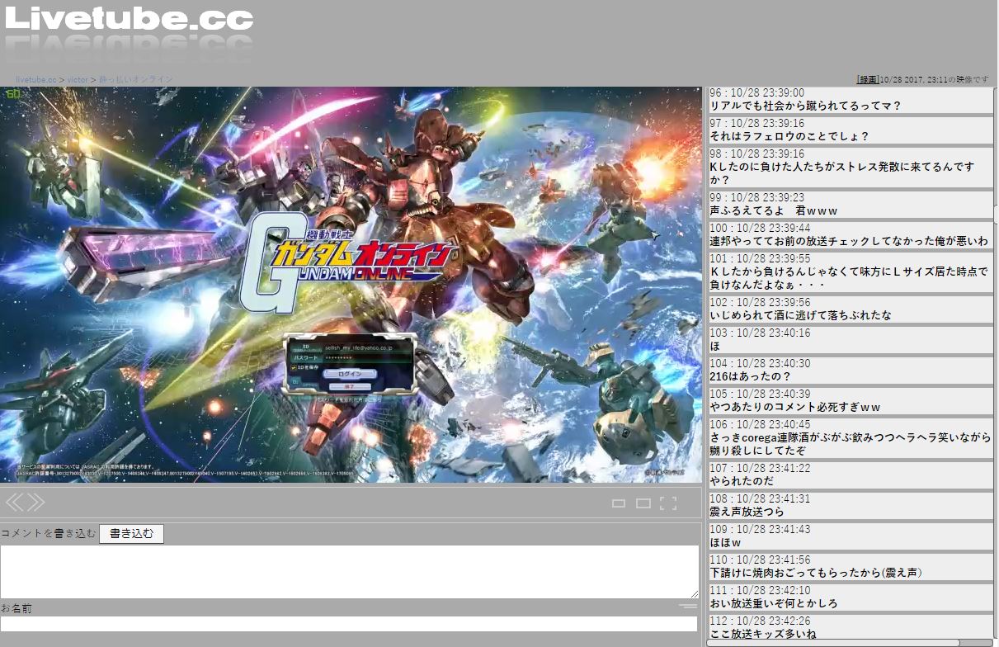Open the 録画 recording link
The height and width of the screenshot is (647, 999).
(x=867, y=79)
